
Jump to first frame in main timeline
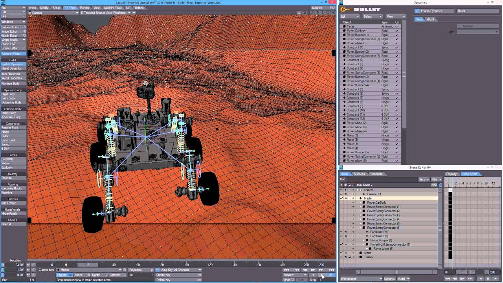(x=287, y=270)
